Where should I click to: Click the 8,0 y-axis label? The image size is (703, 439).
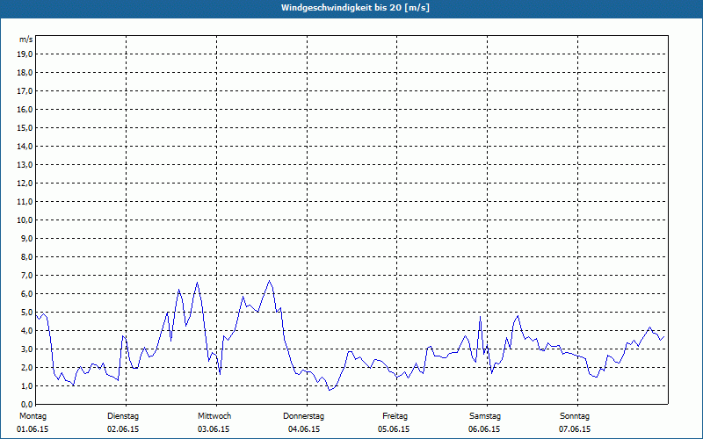[26, 256]
